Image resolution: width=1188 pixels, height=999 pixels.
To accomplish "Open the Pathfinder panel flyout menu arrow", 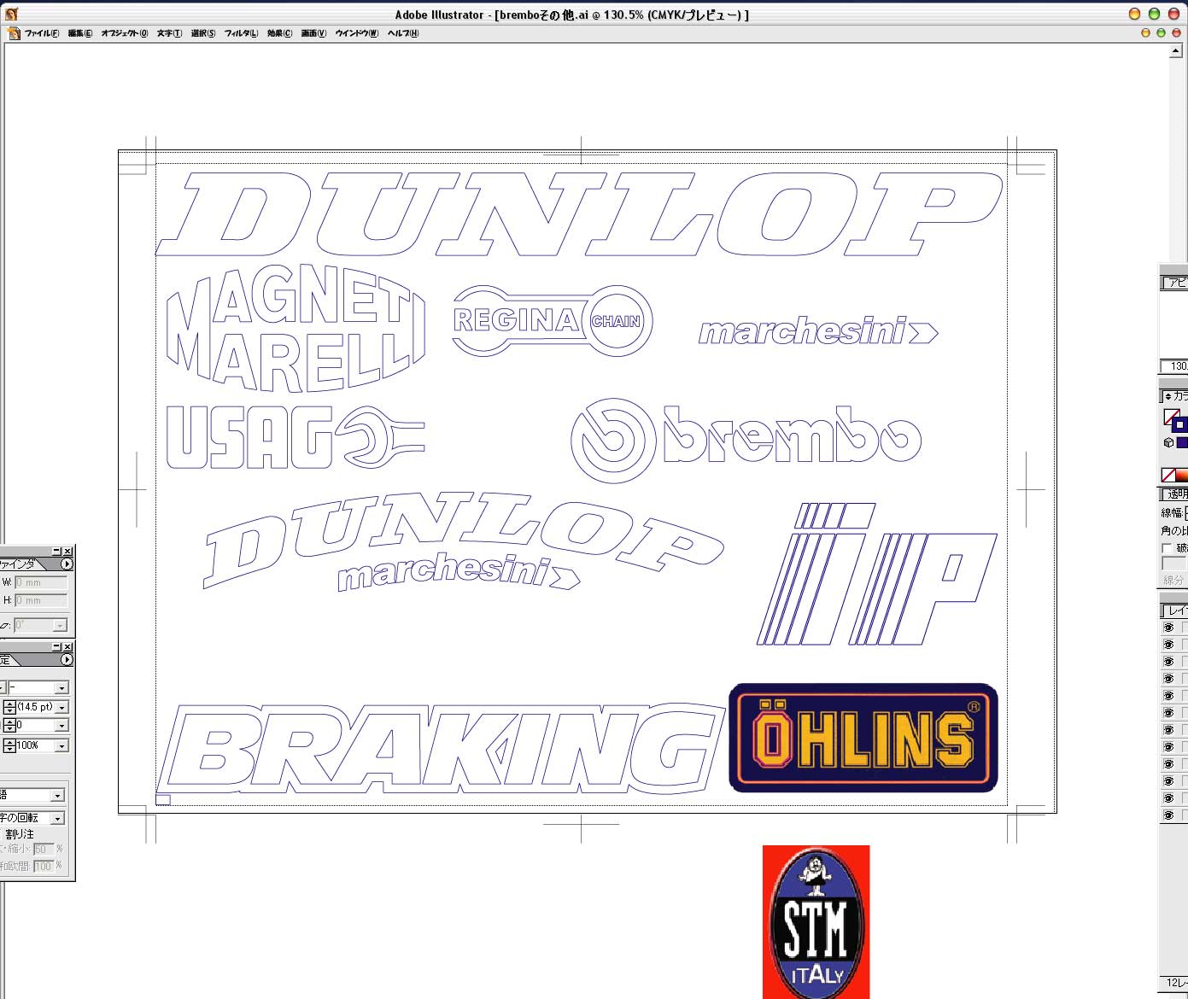I will pyautogui.click(x=67, y=564).
